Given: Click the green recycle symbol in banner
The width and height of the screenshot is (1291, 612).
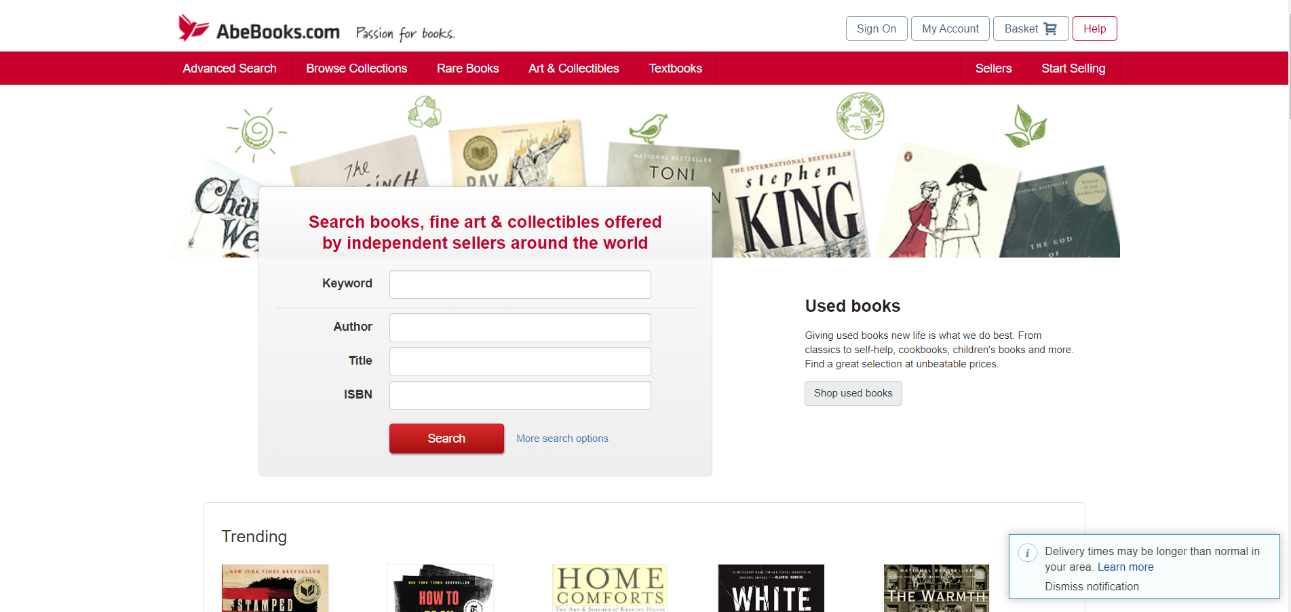Looking at the screenshot, I should [425, 111].
